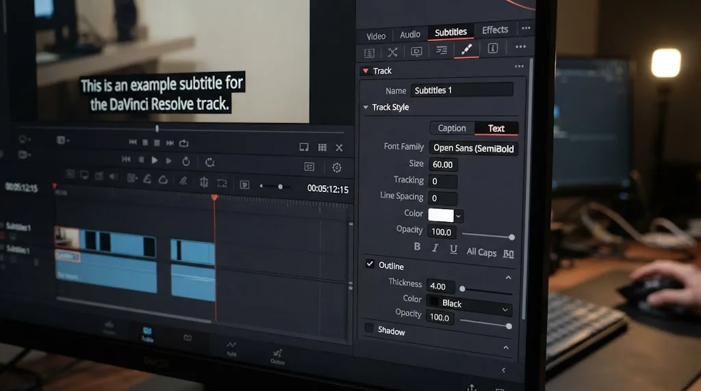Toggle Bold formatting
The height and width of the screenshot is (391, 701).
coord(417,247)
